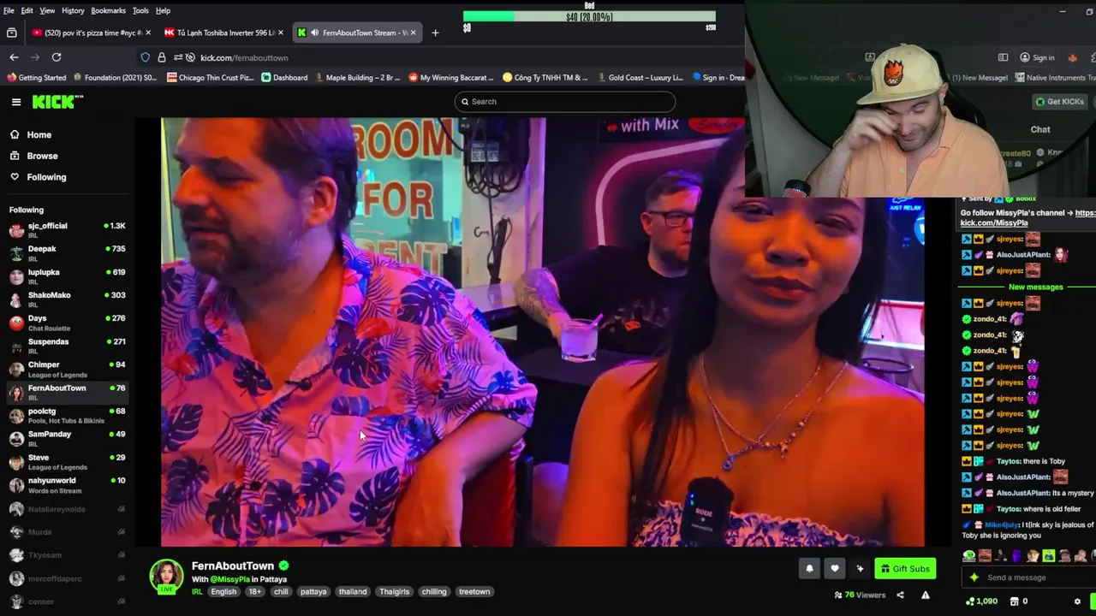Open the Following sidebar item
This screenshot has width=1096, height=616.
coord(67,177)
